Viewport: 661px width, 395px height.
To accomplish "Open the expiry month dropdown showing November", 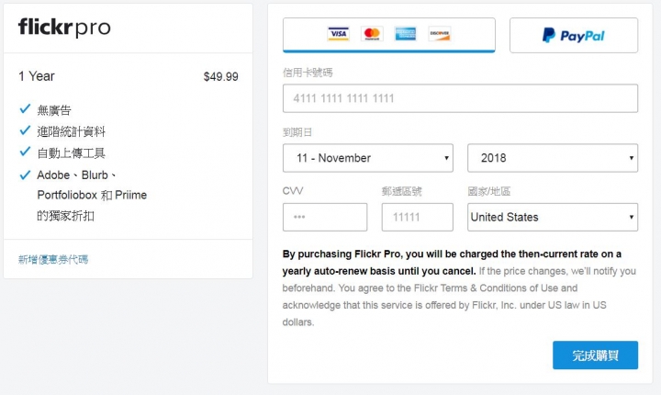I will click(x=368, y=158).
